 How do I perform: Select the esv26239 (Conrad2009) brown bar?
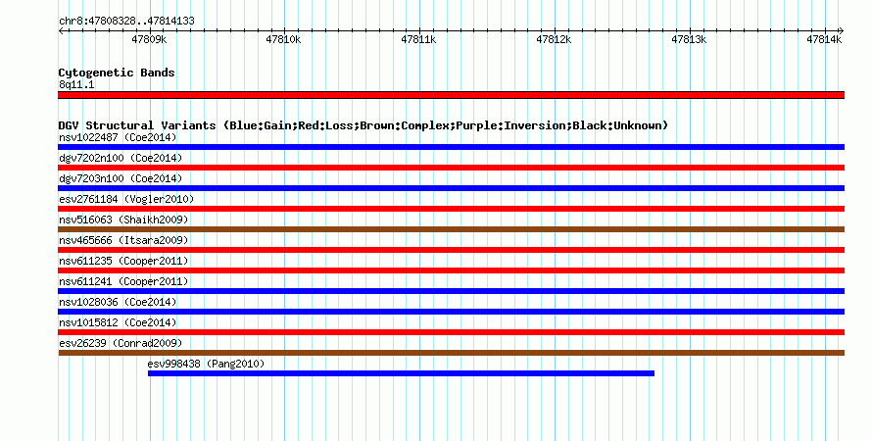[451, 353]
